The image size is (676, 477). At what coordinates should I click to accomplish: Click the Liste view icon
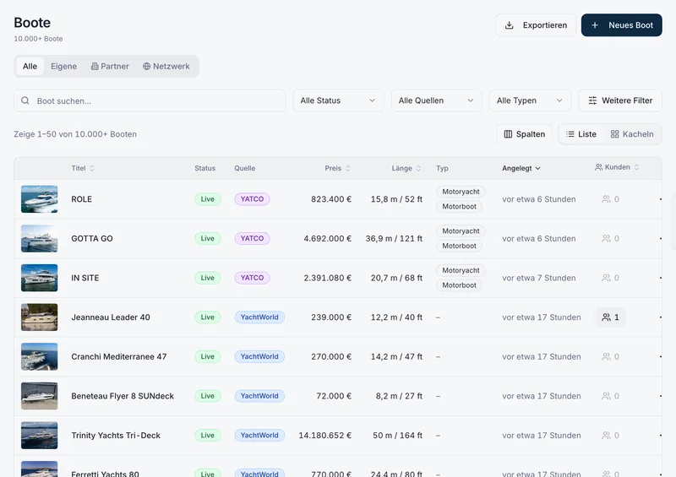click(570, 134)
